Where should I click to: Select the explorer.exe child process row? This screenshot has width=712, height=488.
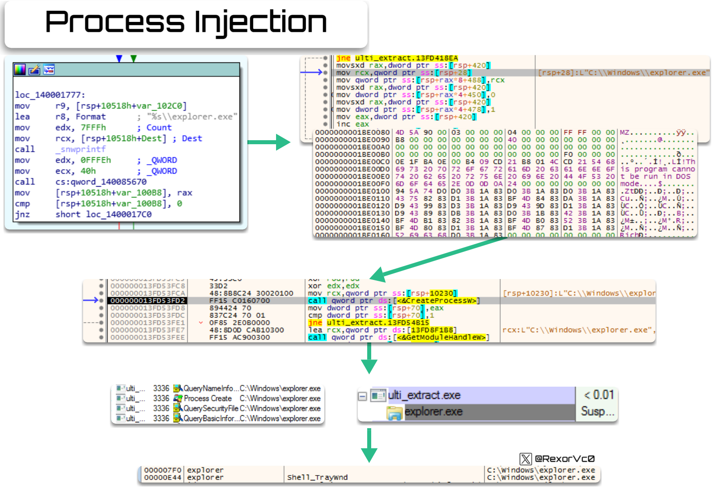(x=481, y=413)
